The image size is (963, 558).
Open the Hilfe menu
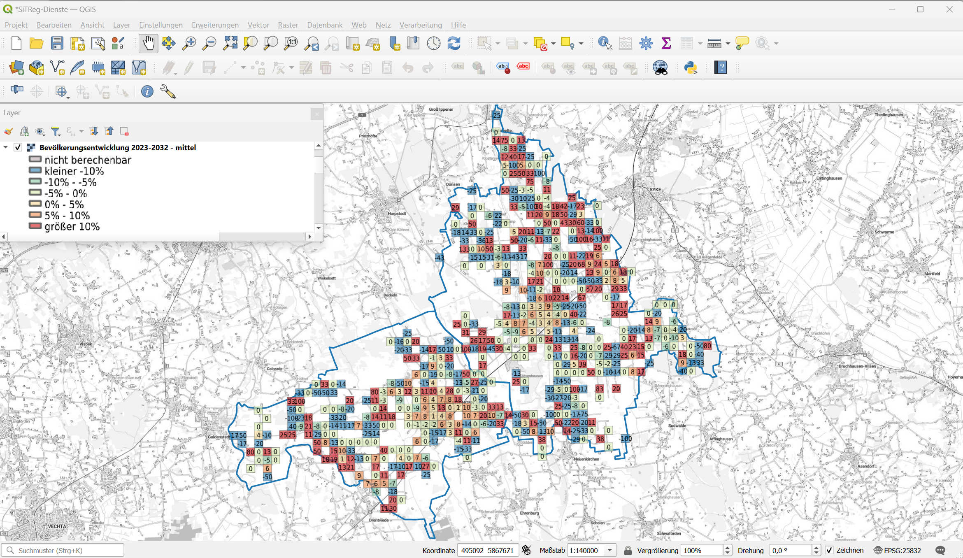pos(458,25)
